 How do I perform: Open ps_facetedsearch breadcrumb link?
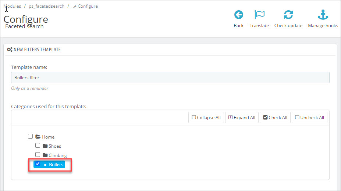click(x=47, y=6)
